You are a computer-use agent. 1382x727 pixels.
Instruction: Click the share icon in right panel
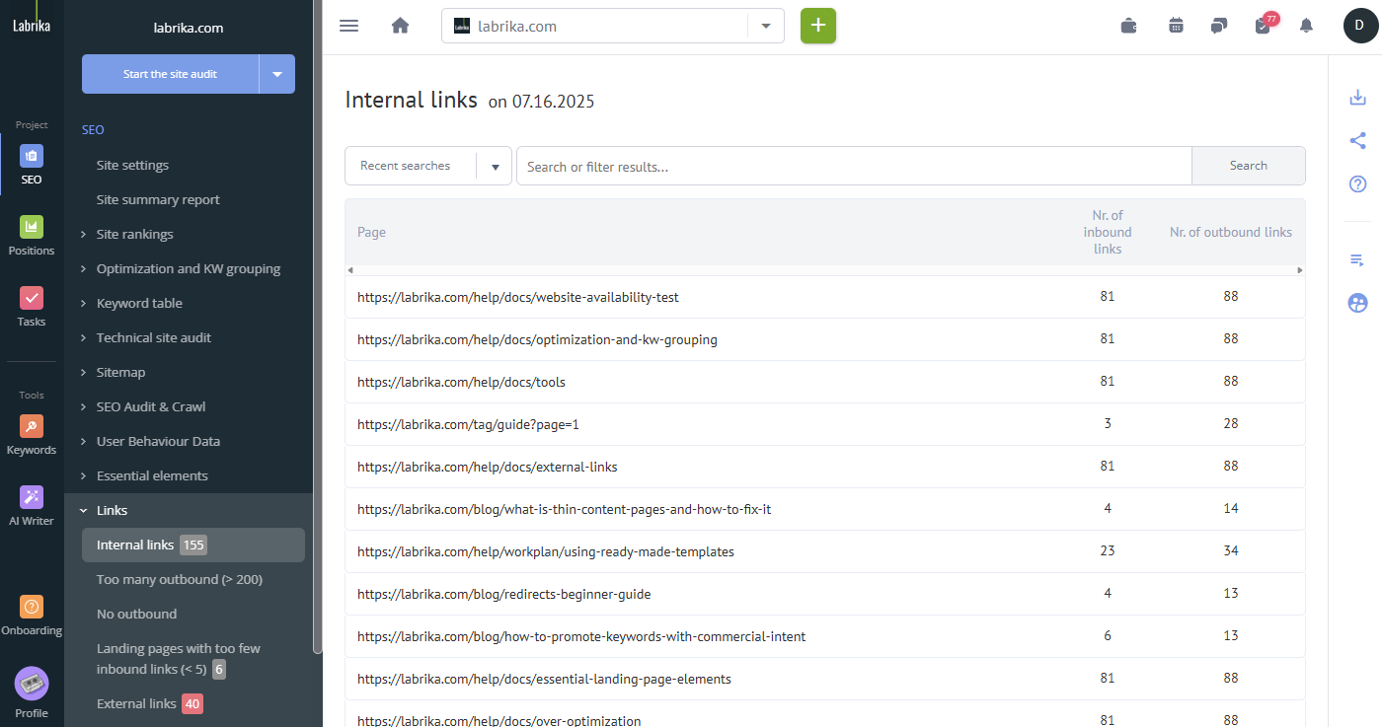[x=1357, y=141]
